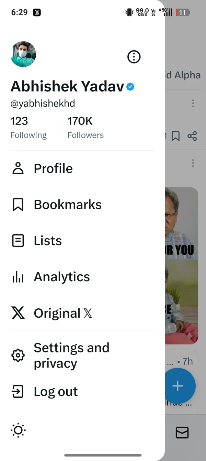The height and width of the screenshot is (461, 206).
Task: Open Bookmarks from the drawer menu
Action: click(68, 205)
